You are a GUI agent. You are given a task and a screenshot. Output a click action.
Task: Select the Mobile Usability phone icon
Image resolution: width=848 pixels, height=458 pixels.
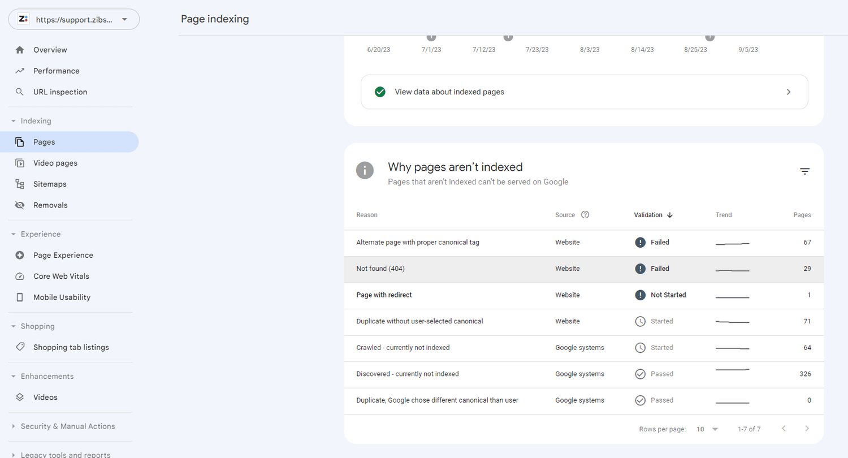tap(19, 297)
